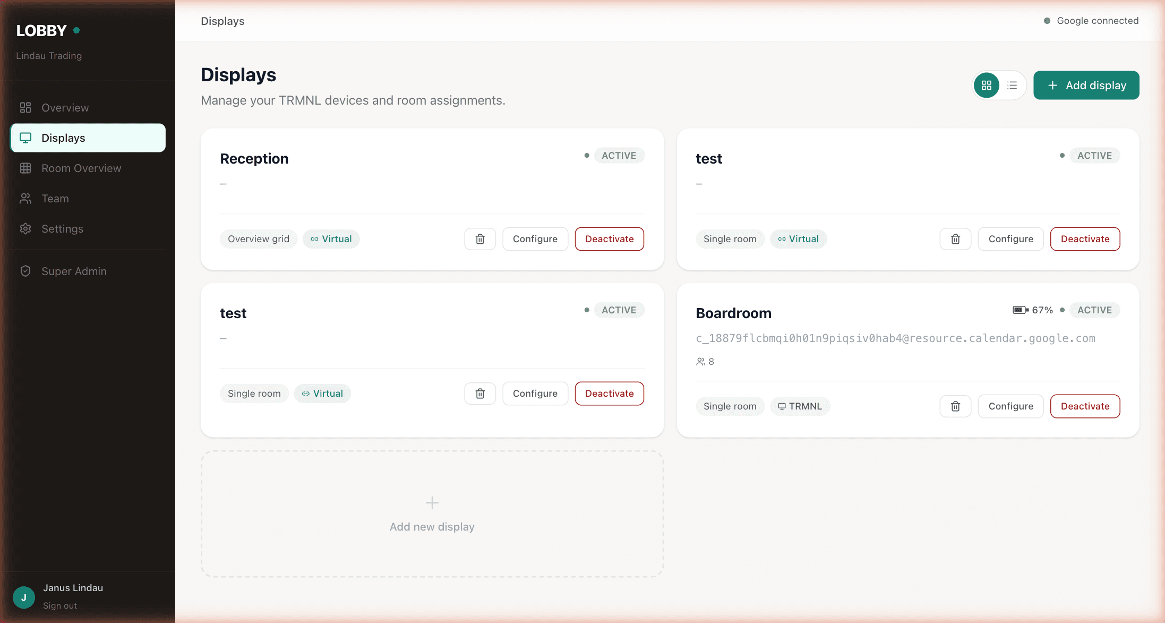Click the TRMNL tag on Boardroom card
The height and width of the screenshot is (623, 1165).
coord(800,406)
